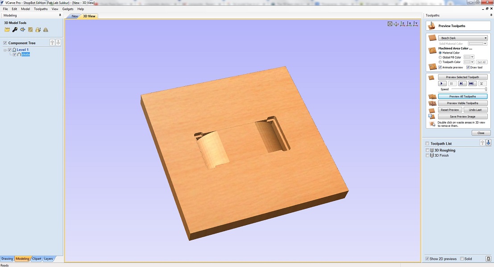The image size is (494, 267).
Task: Uncheck the Level 1 visibility checkbox
Action: 10,50
